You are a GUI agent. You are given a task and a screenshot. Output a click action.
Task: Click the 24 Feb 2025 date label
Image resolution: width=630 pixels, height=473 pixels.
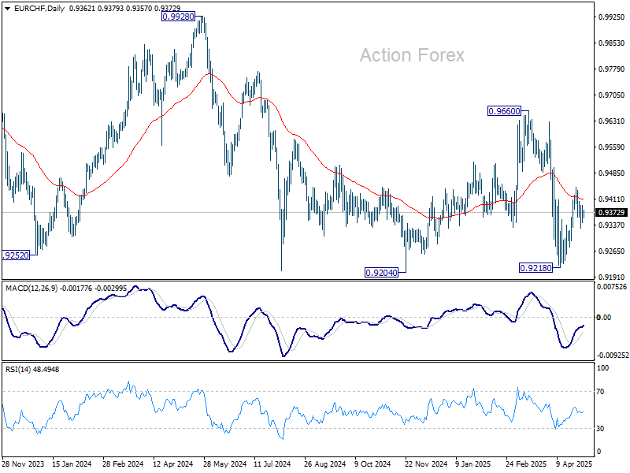tap(526, 464)
